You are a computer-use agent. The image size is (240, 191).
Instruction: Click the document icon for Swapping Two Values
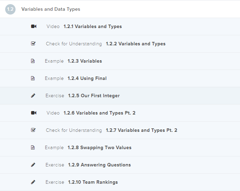[x=33, y=148]
